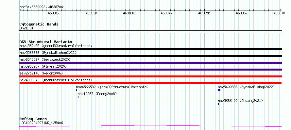Viewport: 291px width, 130px height.
Task: Click the chr3:46380092..46387041 coordinates label
Action: point(42,7)
